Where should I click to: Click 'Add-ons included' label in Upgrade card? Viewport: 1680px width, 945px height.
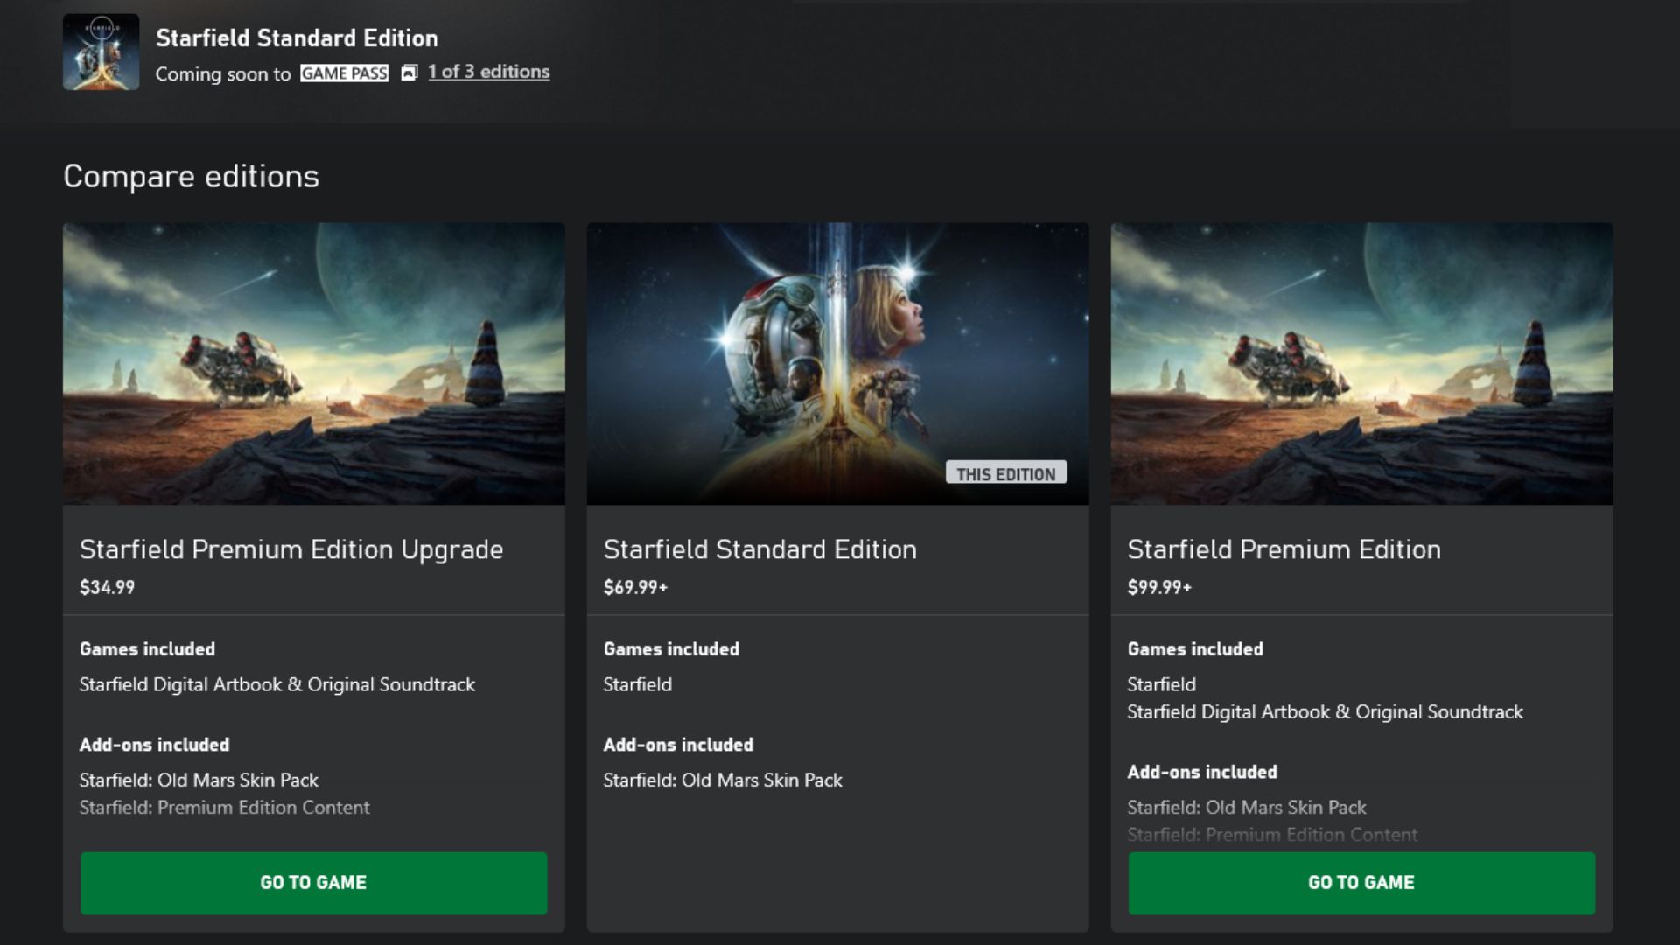pyautogui.click(x=154, y=745)
